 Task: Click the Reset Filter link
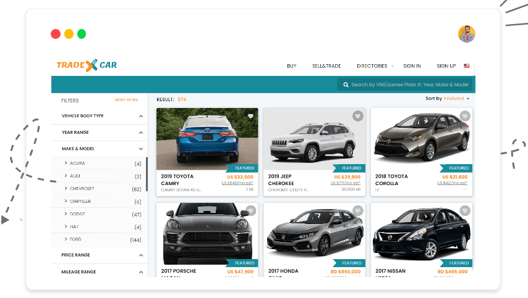[126, 100]
